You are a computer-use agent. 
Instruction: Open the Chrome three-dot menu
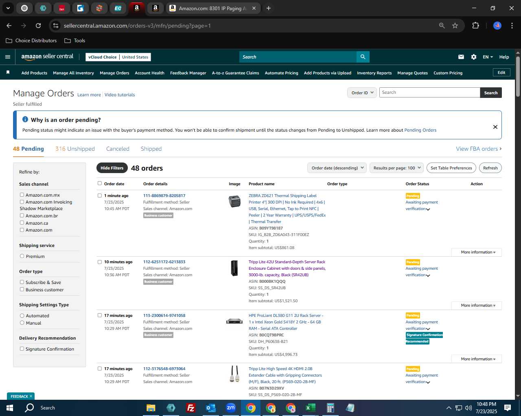pyautogui.click(x=511, y=26)
